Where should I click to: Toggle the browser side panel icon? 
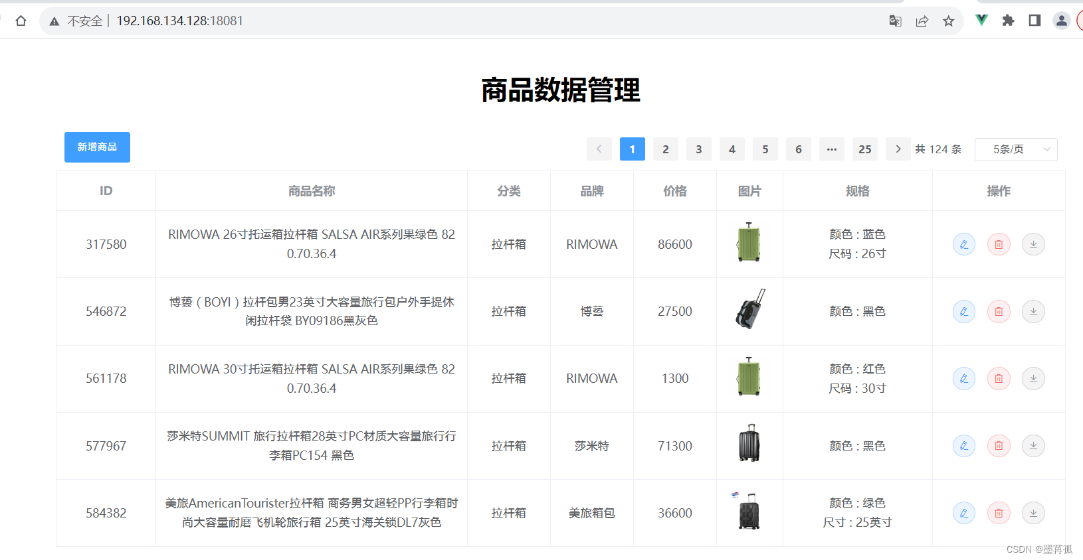click(x=1034, y=21)
